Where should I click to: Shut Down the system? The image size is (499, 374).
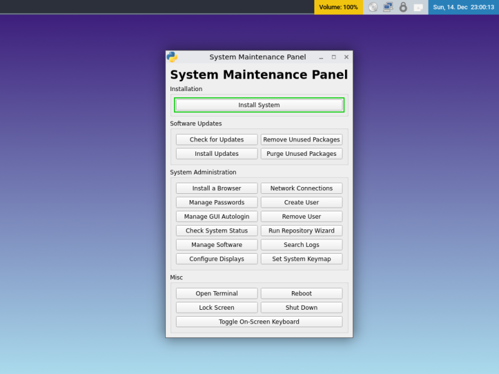(x=302, y=307)
